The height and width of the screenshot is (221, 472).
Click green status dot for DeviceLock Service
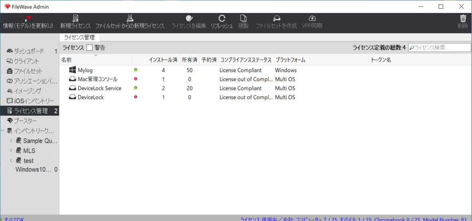tap(136, 88)
